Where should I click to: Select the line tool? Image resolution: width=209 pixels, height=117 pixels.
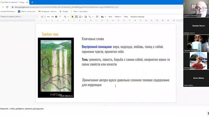(x=90, y=17)
